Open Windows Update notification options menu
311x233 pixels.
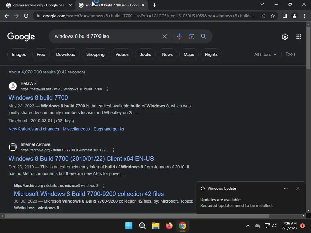point(285,188)
